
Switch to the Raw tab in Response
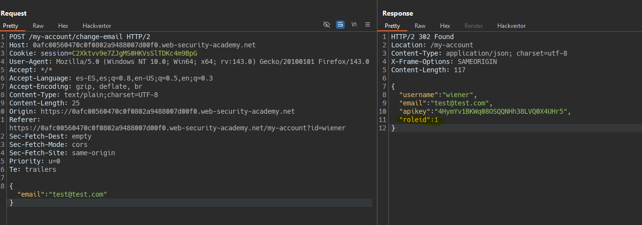pyautogui.click(x=420, y=26)
